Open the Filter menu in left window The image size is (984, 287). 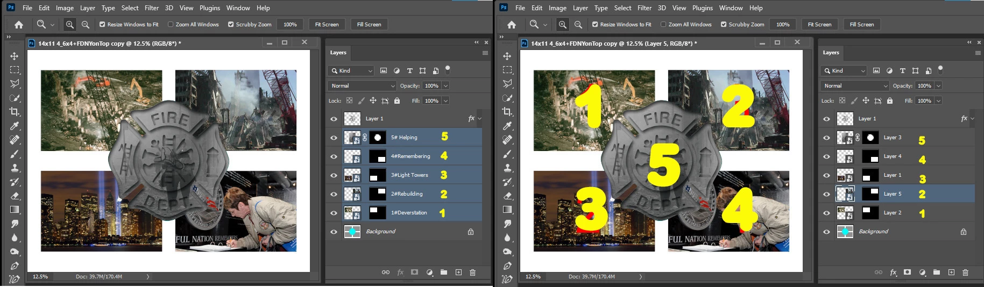pyautogui.click(x=152, y=8)
